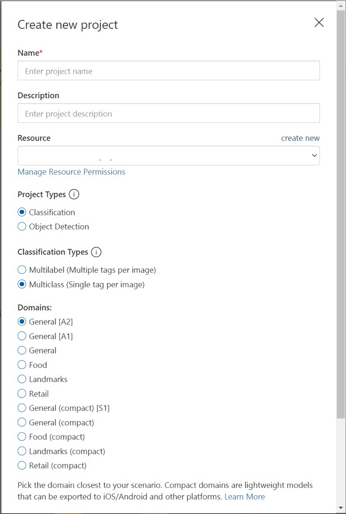Open the Learn More link
The width and height of the screenshot is (346, 514).
244,497
